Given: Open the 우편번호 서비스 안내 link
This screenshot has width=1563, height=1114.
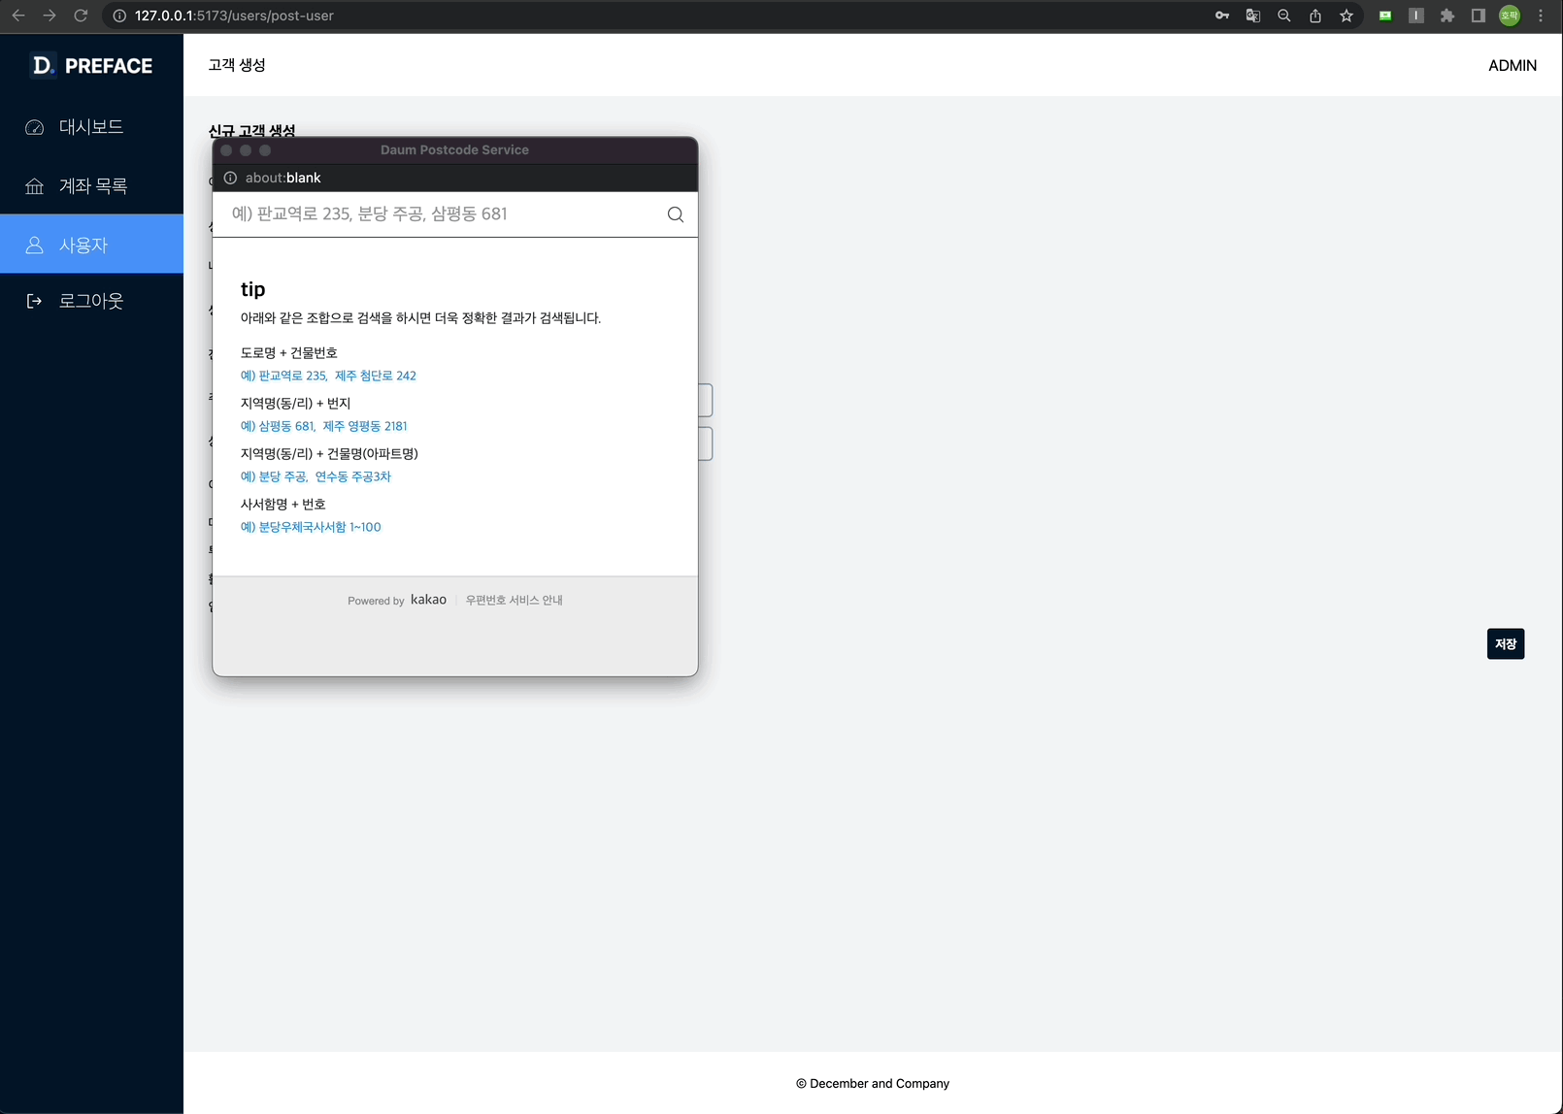Looking at the screenshot, I should [515, 601].
